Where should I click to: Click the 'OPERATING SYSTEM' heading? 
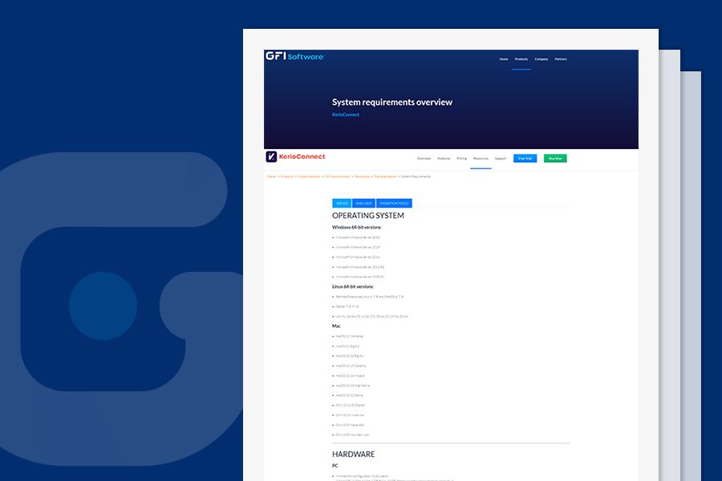[x=368, y=216]
